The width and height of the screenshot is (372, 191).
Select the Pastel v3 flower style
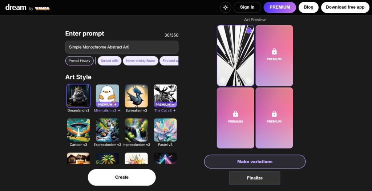165,130
